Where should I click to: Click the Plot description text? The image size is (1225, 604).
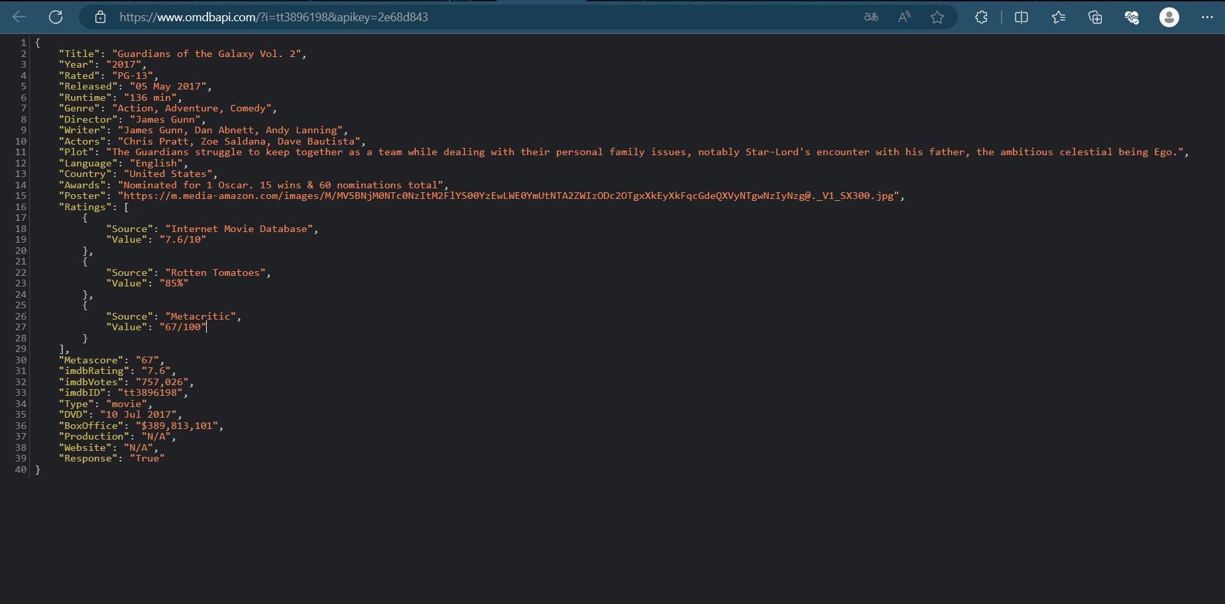(x=645, y=152)
